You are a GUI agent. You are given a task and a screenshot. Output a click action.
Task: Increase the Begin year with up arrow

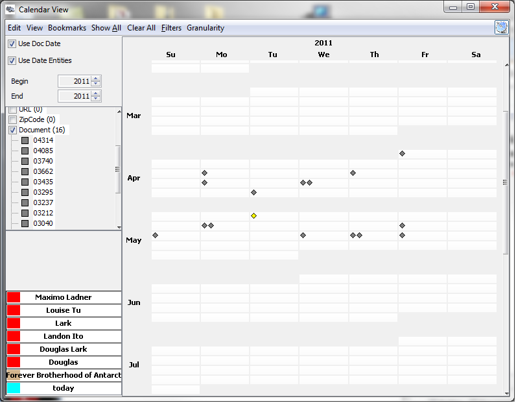coord(96,79)
